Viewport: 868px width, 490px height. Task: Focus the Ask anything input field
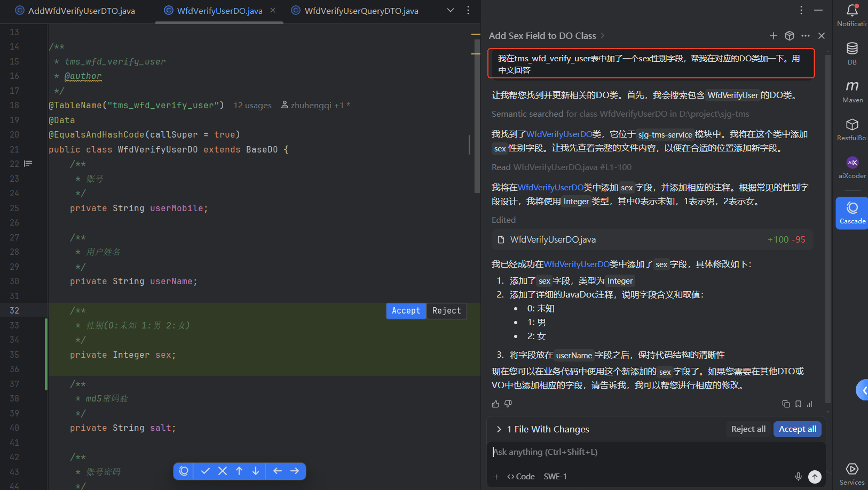pyautogui.click(x=656, y=452)
